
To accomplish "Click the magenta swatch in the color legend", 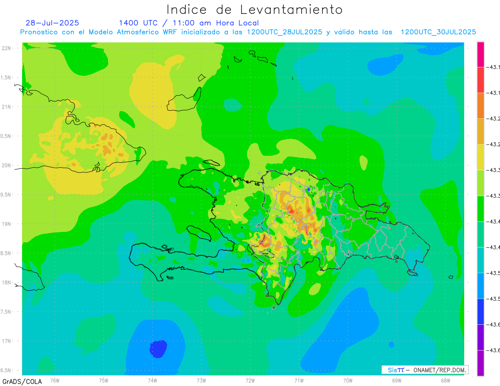I will [480, 55].
